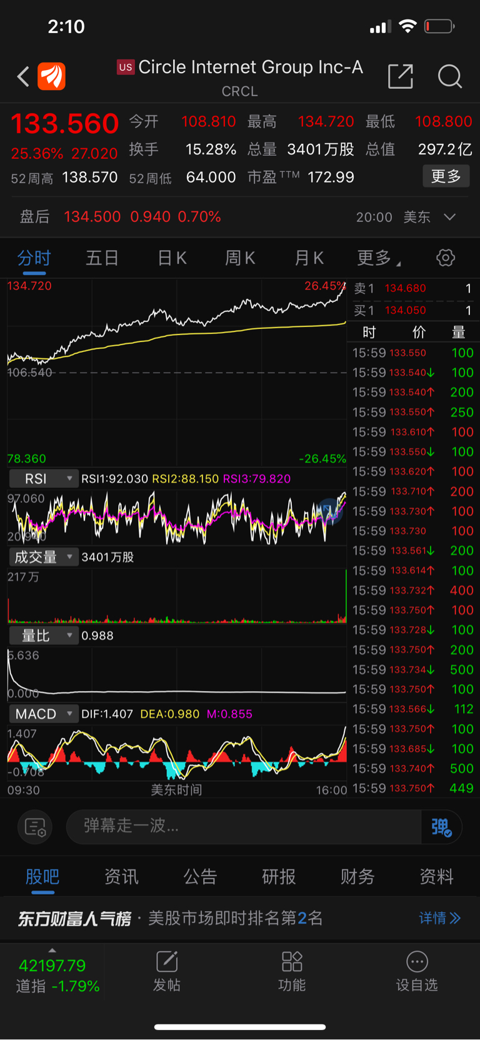Toggle the blue 弹 danmaku button
The width and height of the screenshot is (480, 1040).
click(441, 827)
